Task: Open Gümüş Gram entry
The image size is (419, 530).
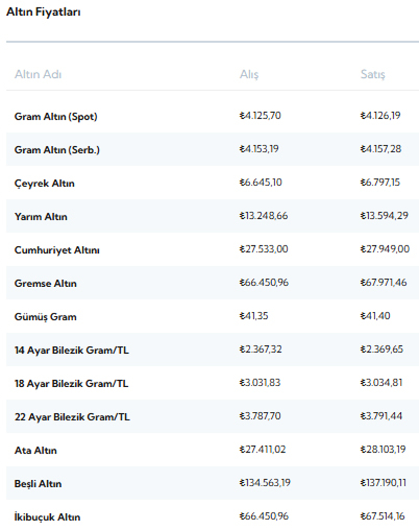Action: point(212,317)
